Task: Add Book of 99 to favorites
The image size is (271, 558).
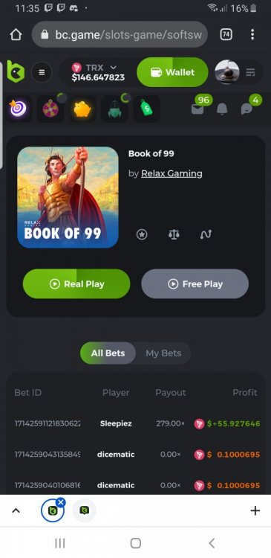Action: point(142,234)
